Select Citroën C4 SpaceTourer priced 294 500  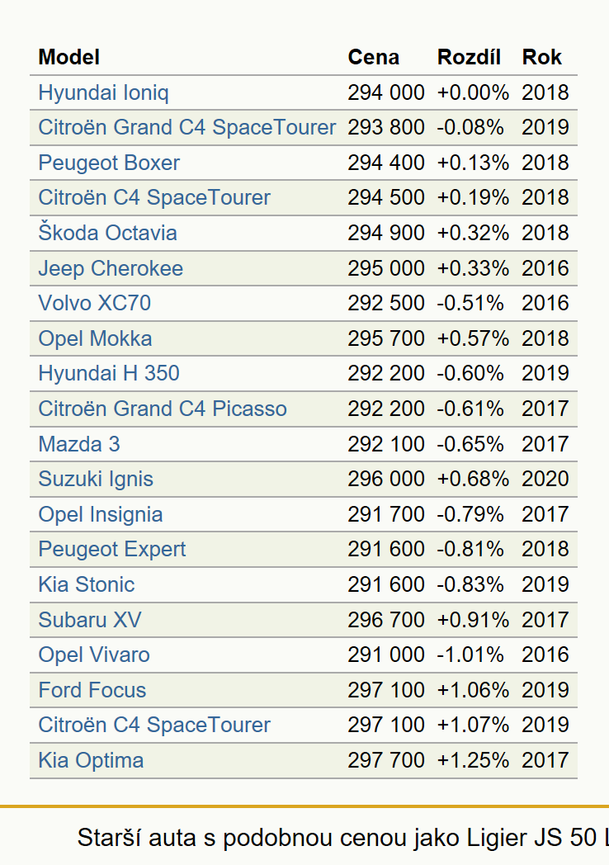coord(154,197)
